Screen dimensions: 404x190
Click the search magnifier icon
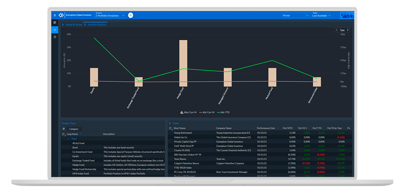(131, 15)
